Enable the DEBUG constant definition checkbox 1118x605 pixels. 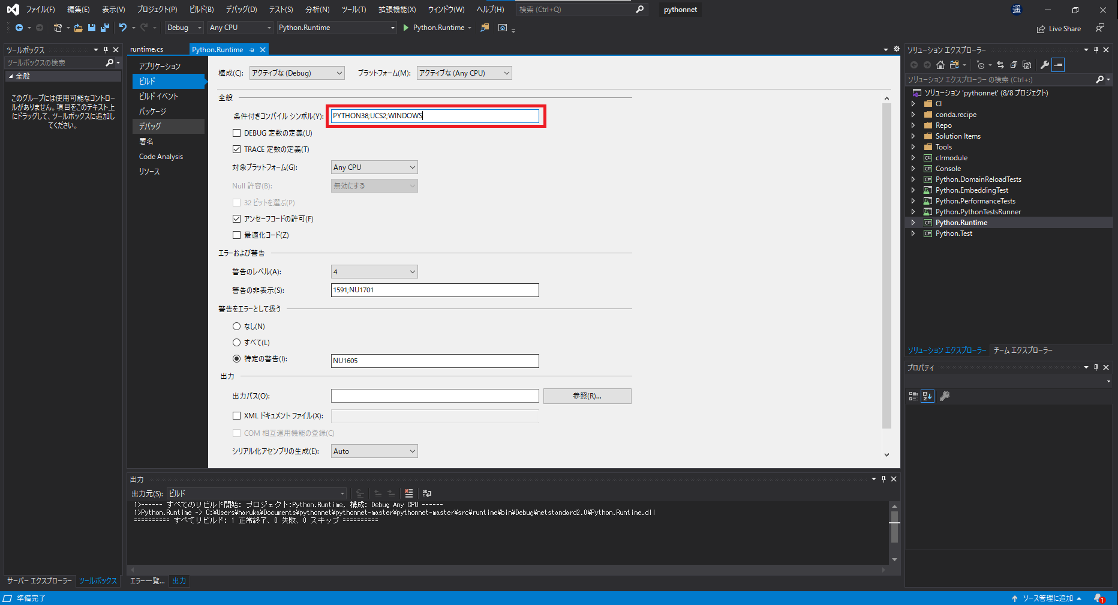click(236, 133)
